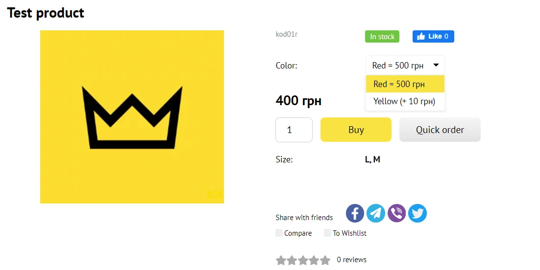Click the small crown watermark on image
The height and width of the screenshot is (270, 540).
[214, 193]
